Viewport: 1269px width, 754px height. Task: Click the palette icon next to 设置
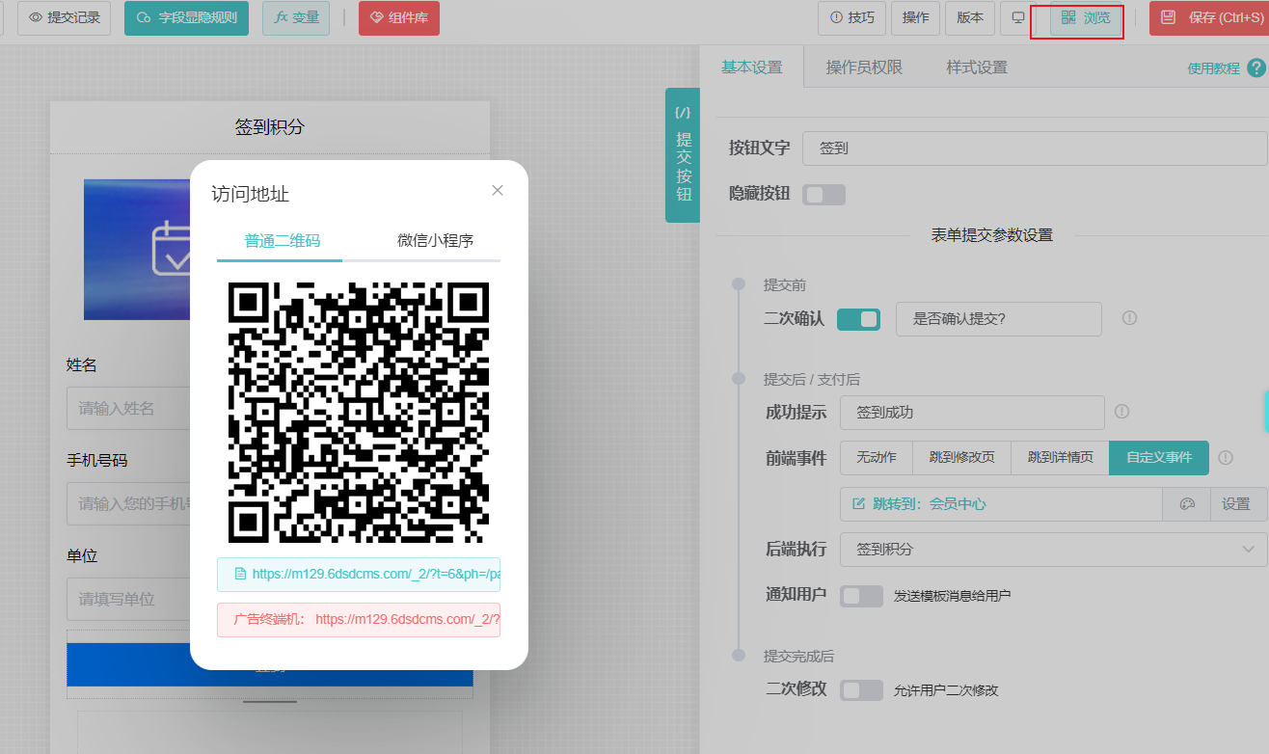[x=1187, y=504]
